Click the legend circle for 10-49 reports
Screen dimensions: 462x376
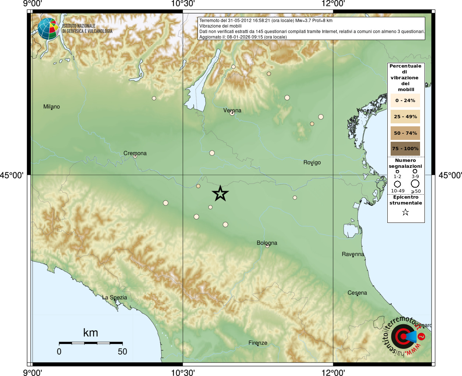point(398,184)
